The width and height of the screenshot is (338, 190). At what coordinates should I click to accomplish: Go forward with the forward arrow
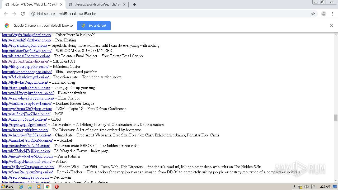[14, 14]
